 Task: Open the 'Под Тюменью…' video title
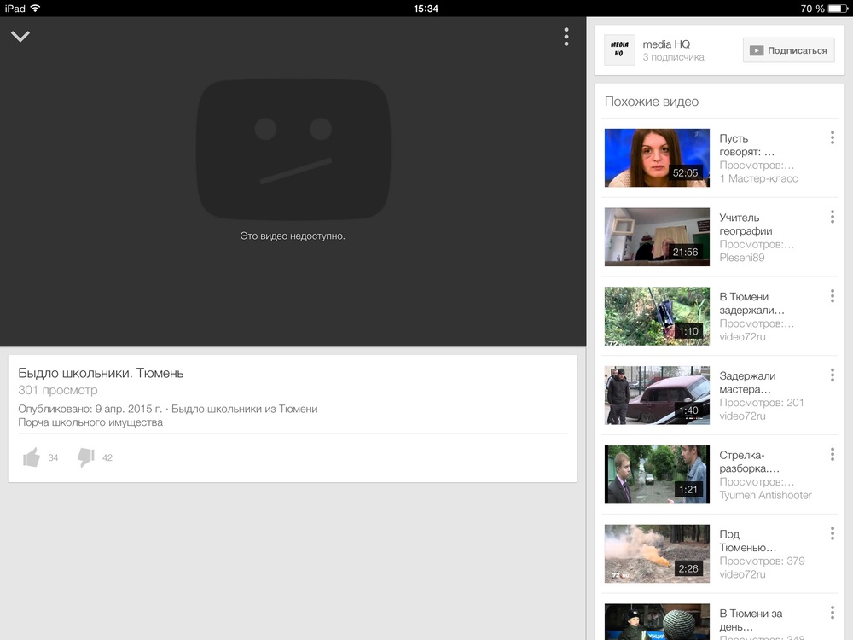pos(747,541)
